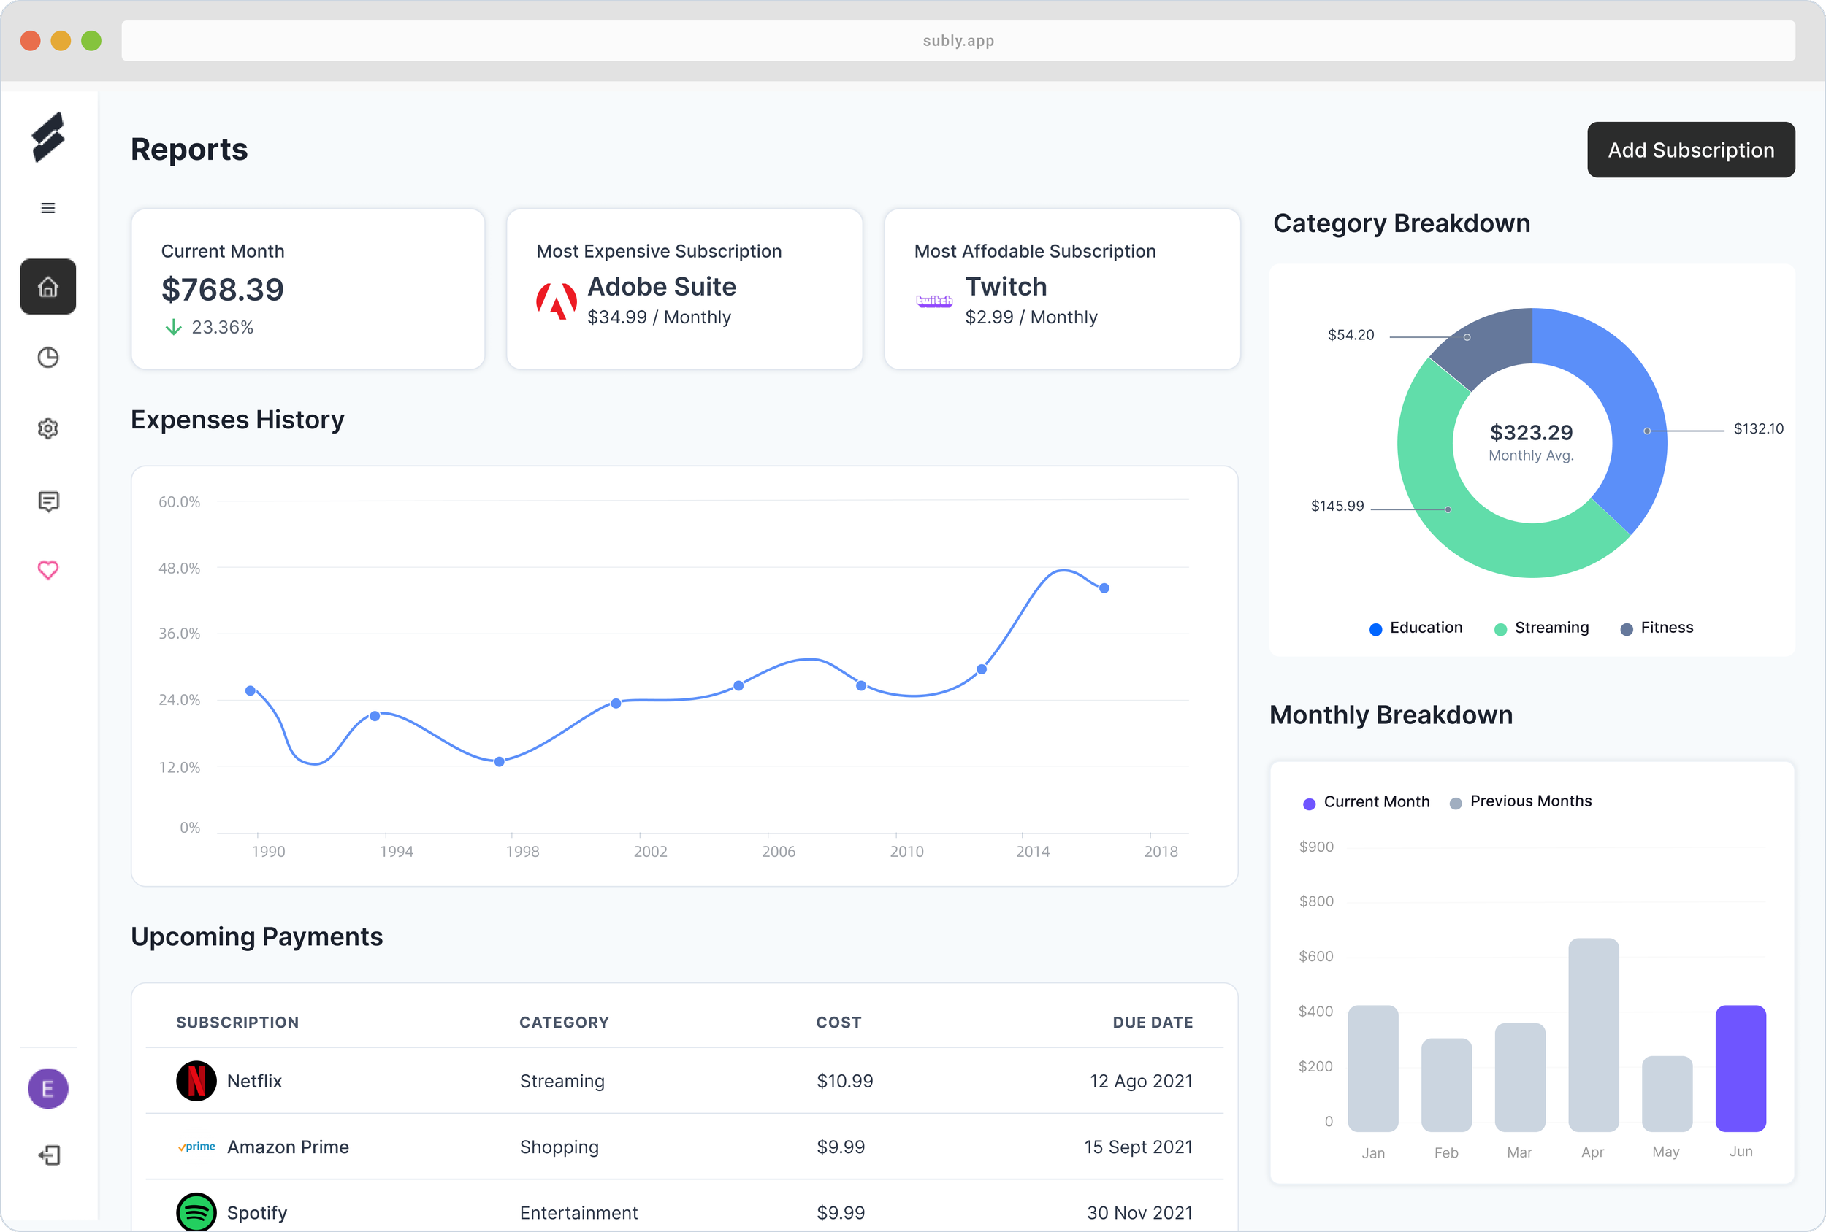This screenshot has height=1232, width=1826.
Task: Toggle Previous Months legend item
Action: coord(1521,801)
